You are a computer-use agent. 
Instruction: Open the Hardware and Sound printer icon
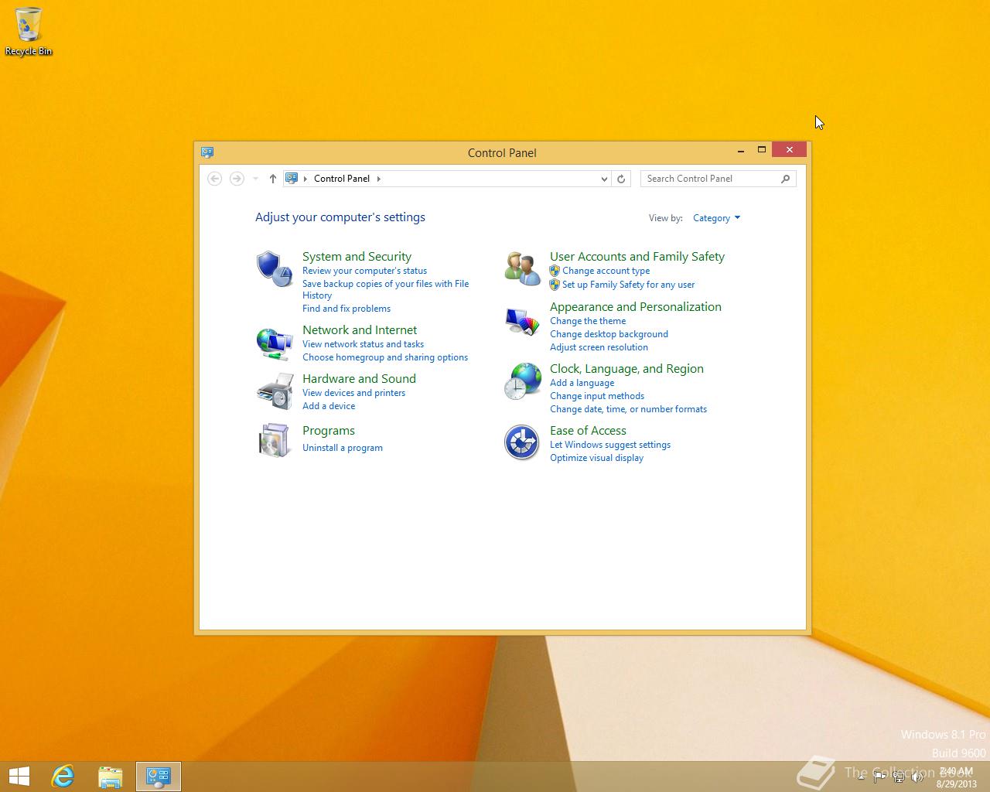[275, 391]
